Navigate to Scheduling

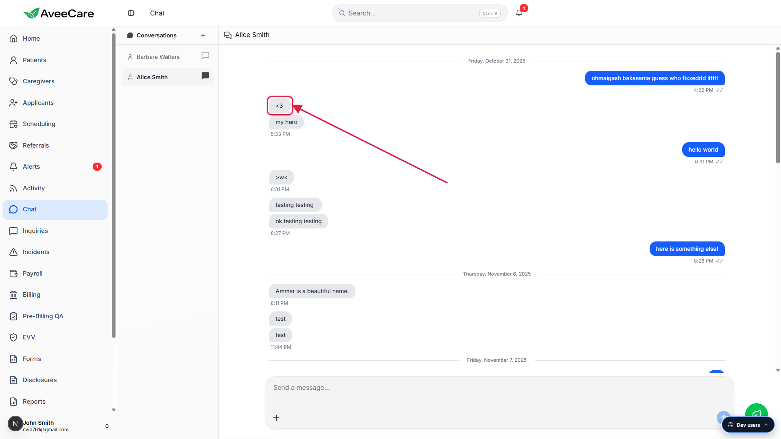click(55, 124)
